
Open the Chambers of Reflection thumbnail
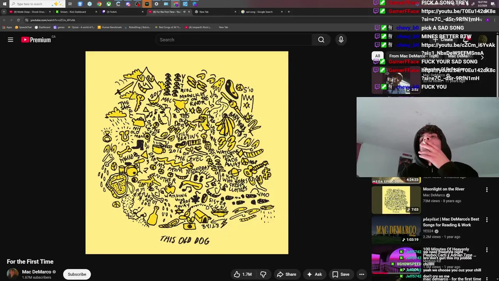(x=396, y=81)
